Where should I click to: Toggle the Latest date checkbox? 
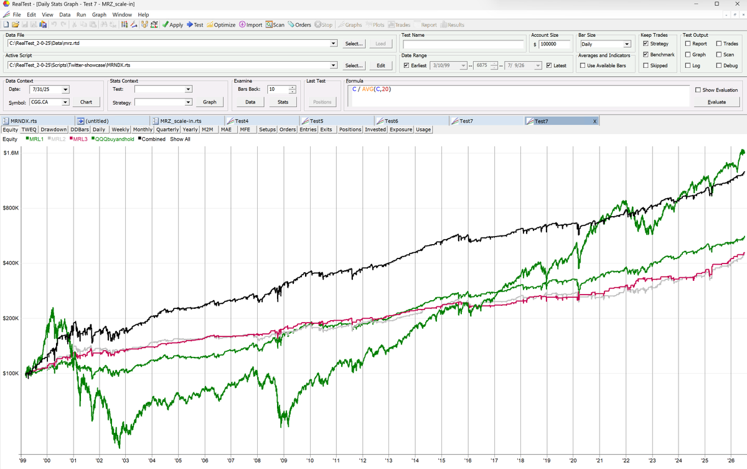pos(548,65)
